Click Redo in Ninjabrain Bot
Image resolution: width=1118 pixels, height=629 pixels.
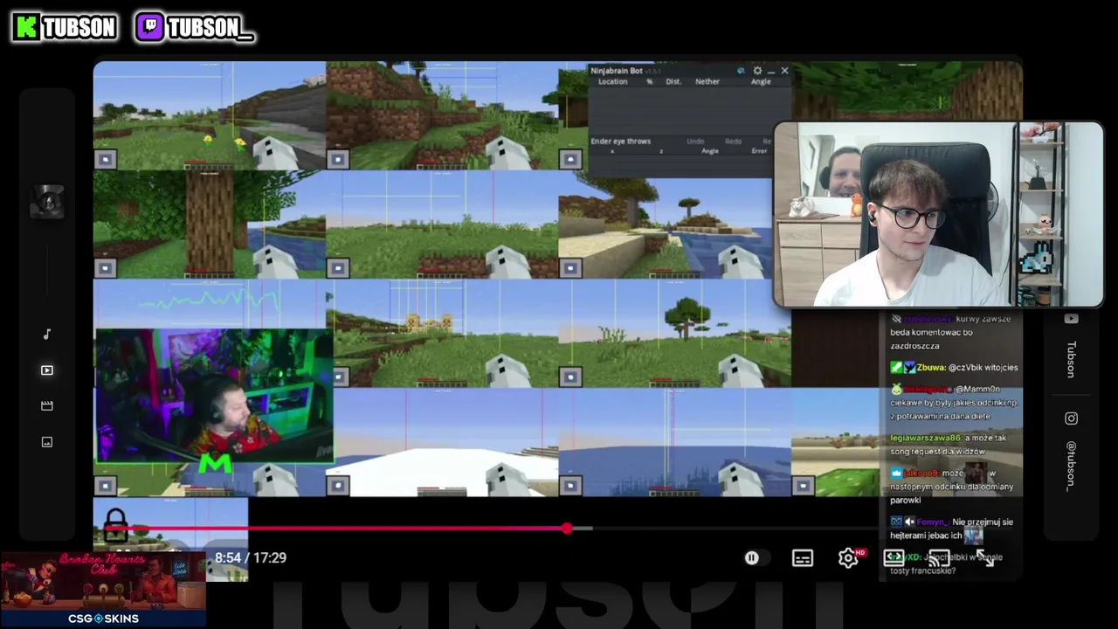[x=733, y=141]
